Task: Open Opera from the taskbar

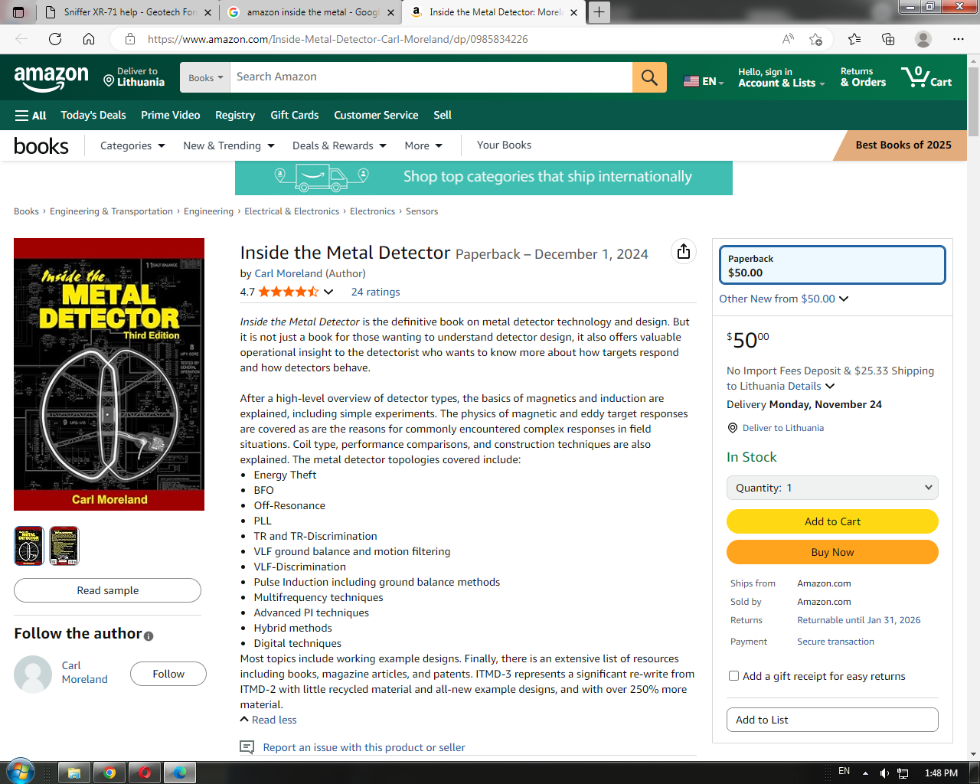Action: click(x=145, y=773)
